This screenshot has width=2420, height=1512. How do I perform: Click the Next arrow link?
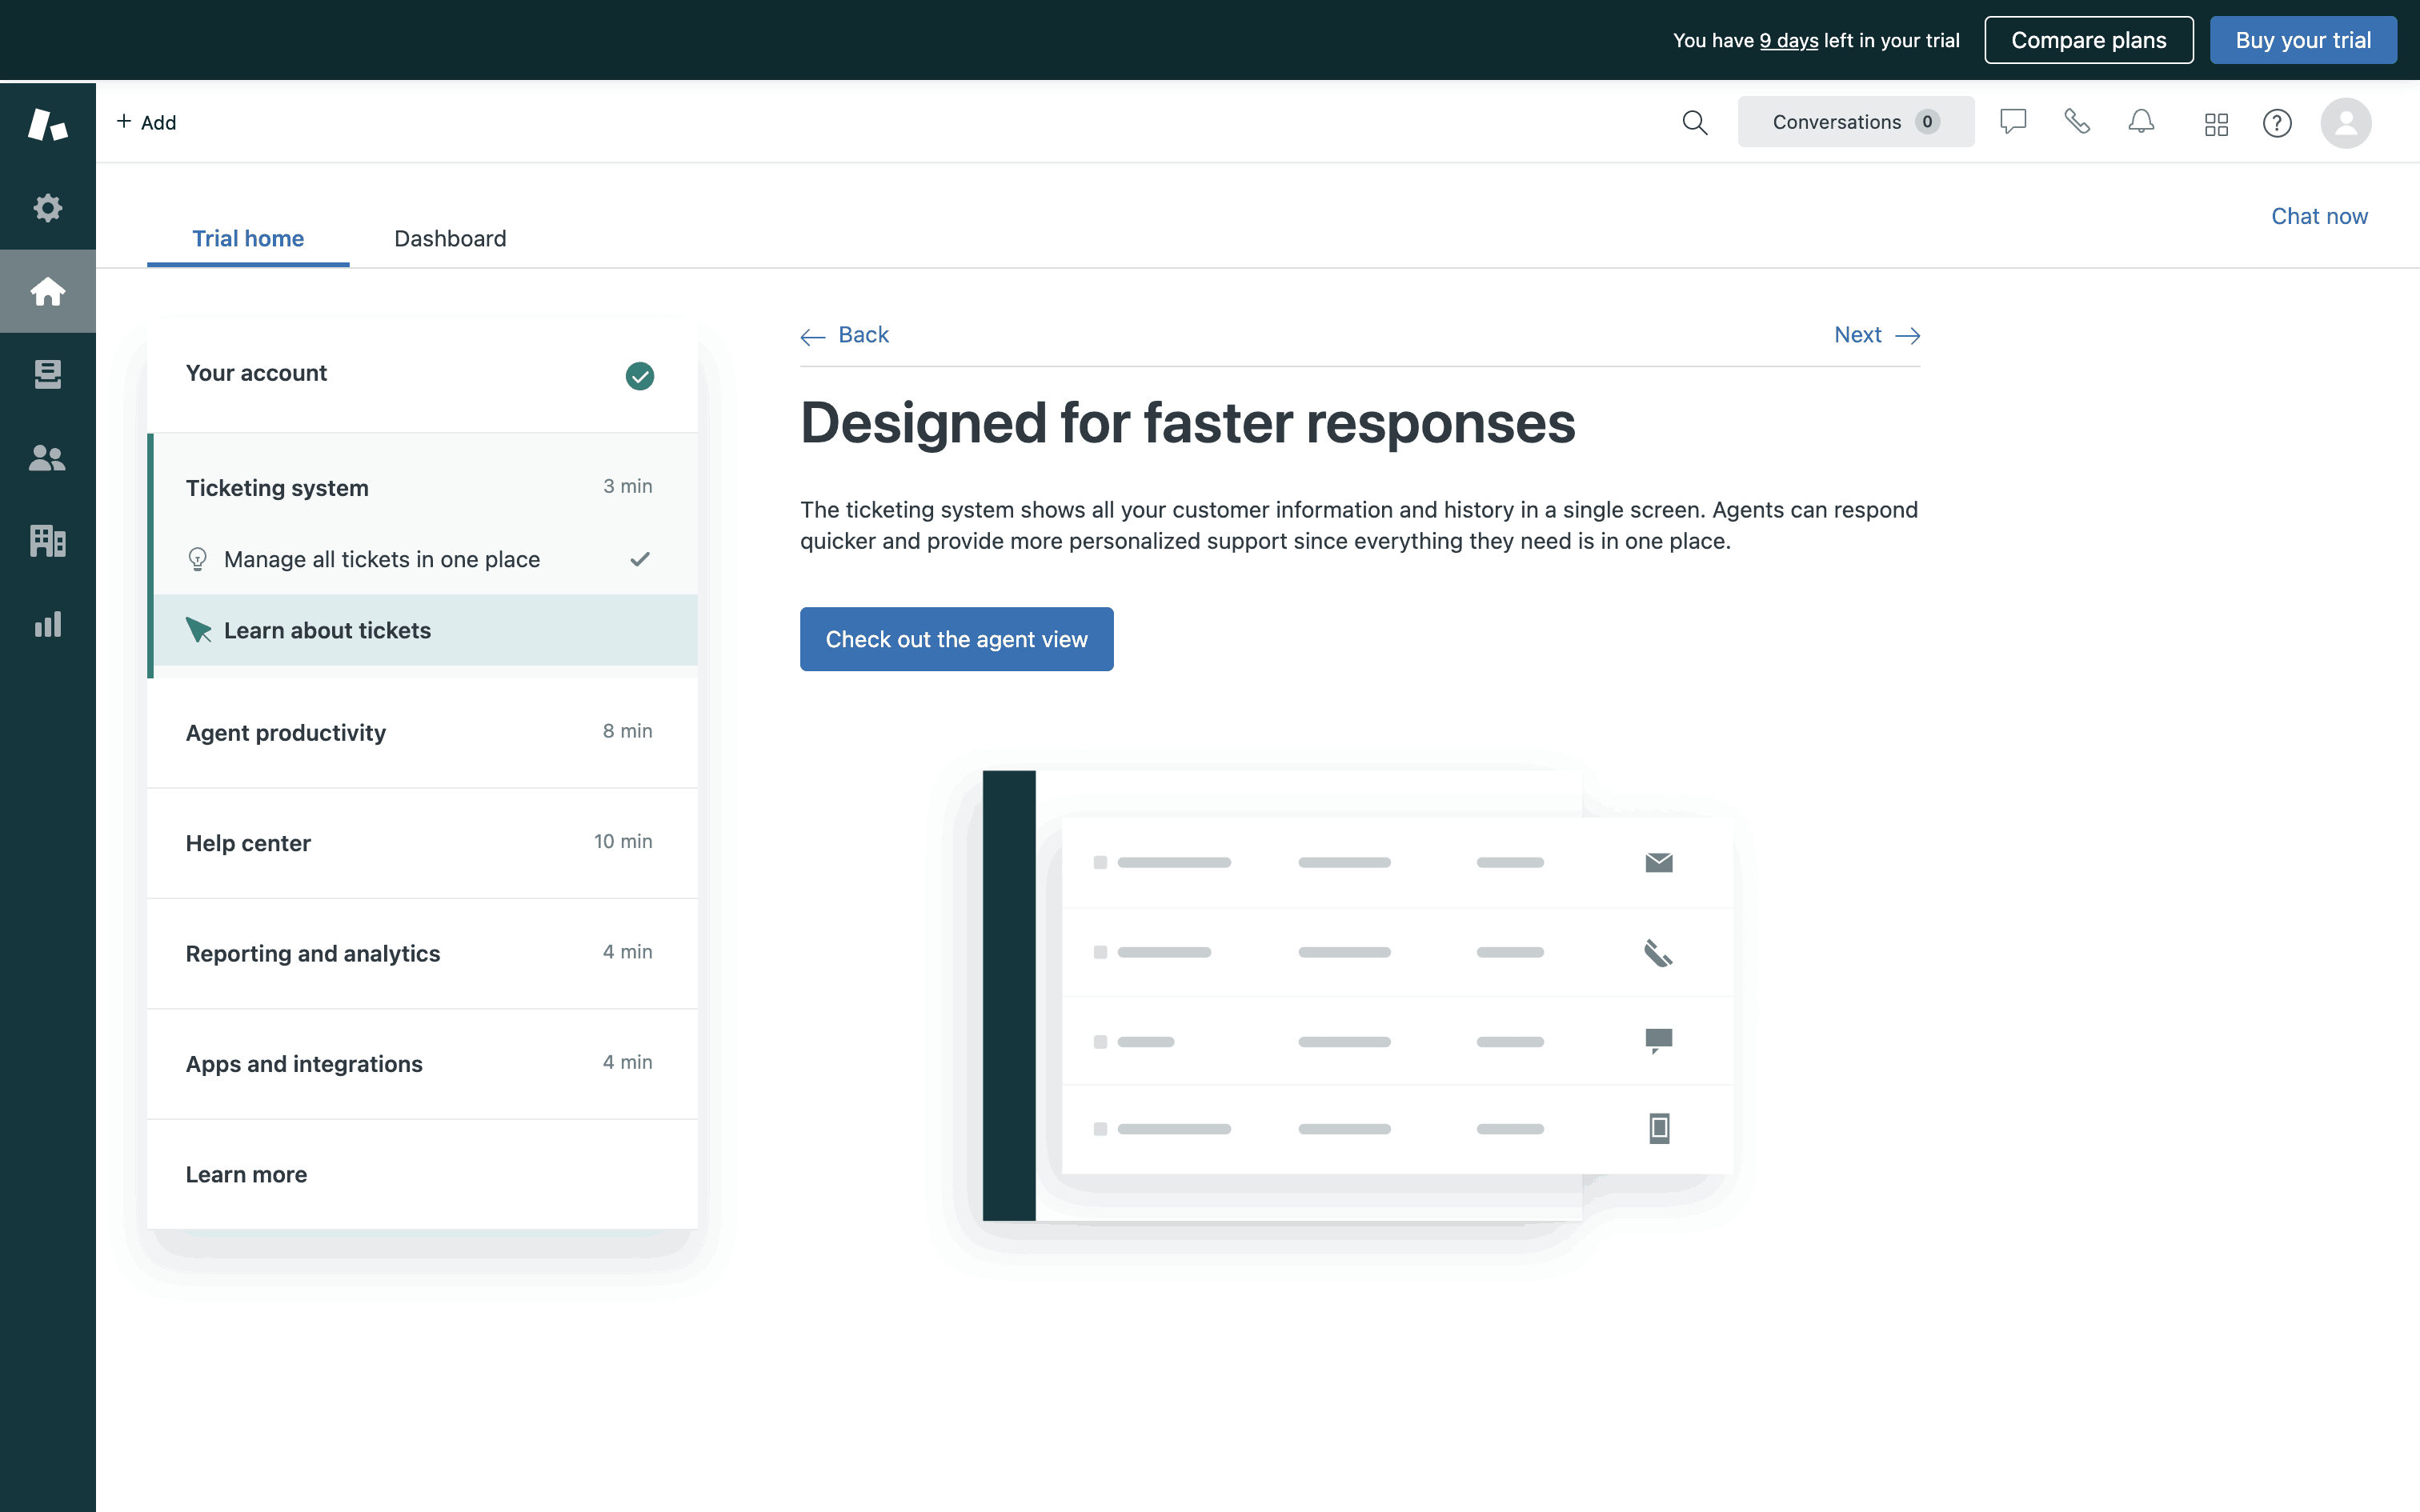click(x=1876, y=335)
